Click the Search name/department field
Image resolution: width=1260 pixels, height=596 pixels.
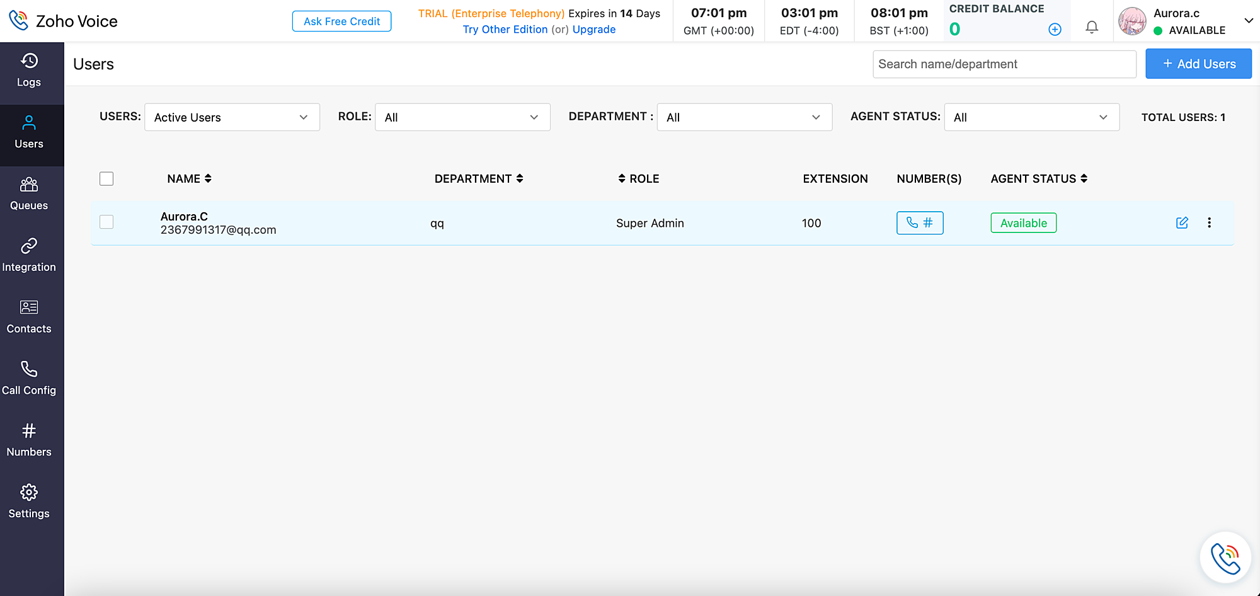coord(1004,64)
